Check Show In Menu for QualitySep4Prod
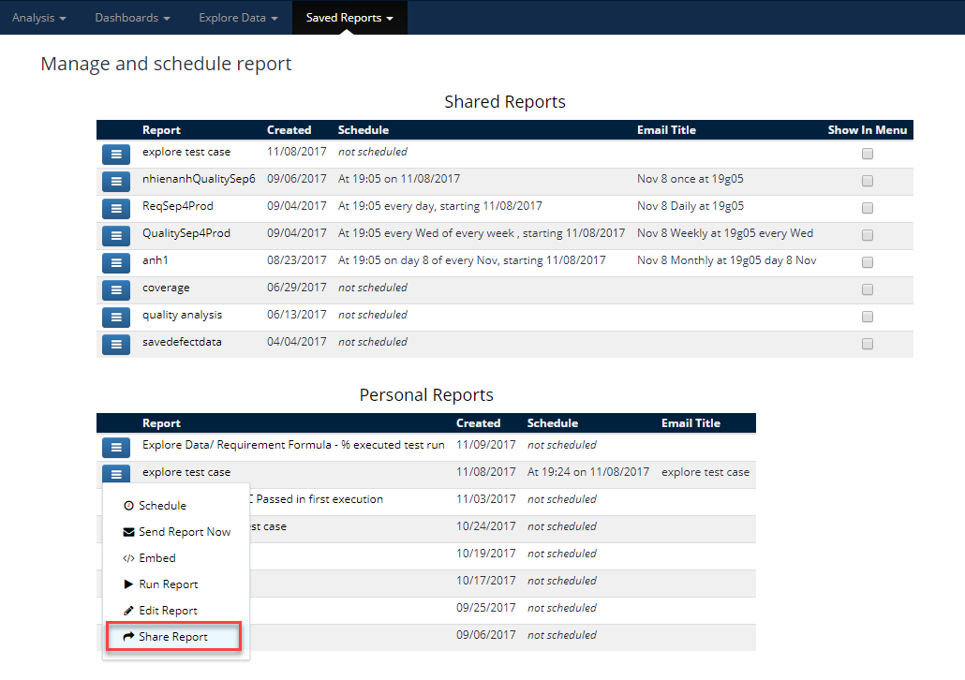 pyautogui.click(x=868, y=235)
